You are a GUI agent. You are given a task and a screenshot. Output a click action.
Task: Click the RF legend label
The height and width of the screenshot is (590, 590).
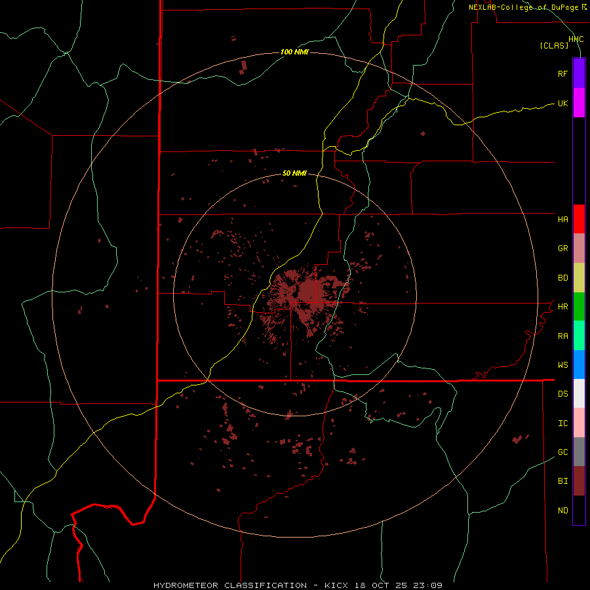[562, 73]
